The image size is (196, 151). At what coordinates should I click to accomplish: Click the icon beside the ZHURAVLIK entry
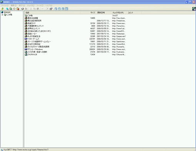pyautogui.click(x=26, y=54)
